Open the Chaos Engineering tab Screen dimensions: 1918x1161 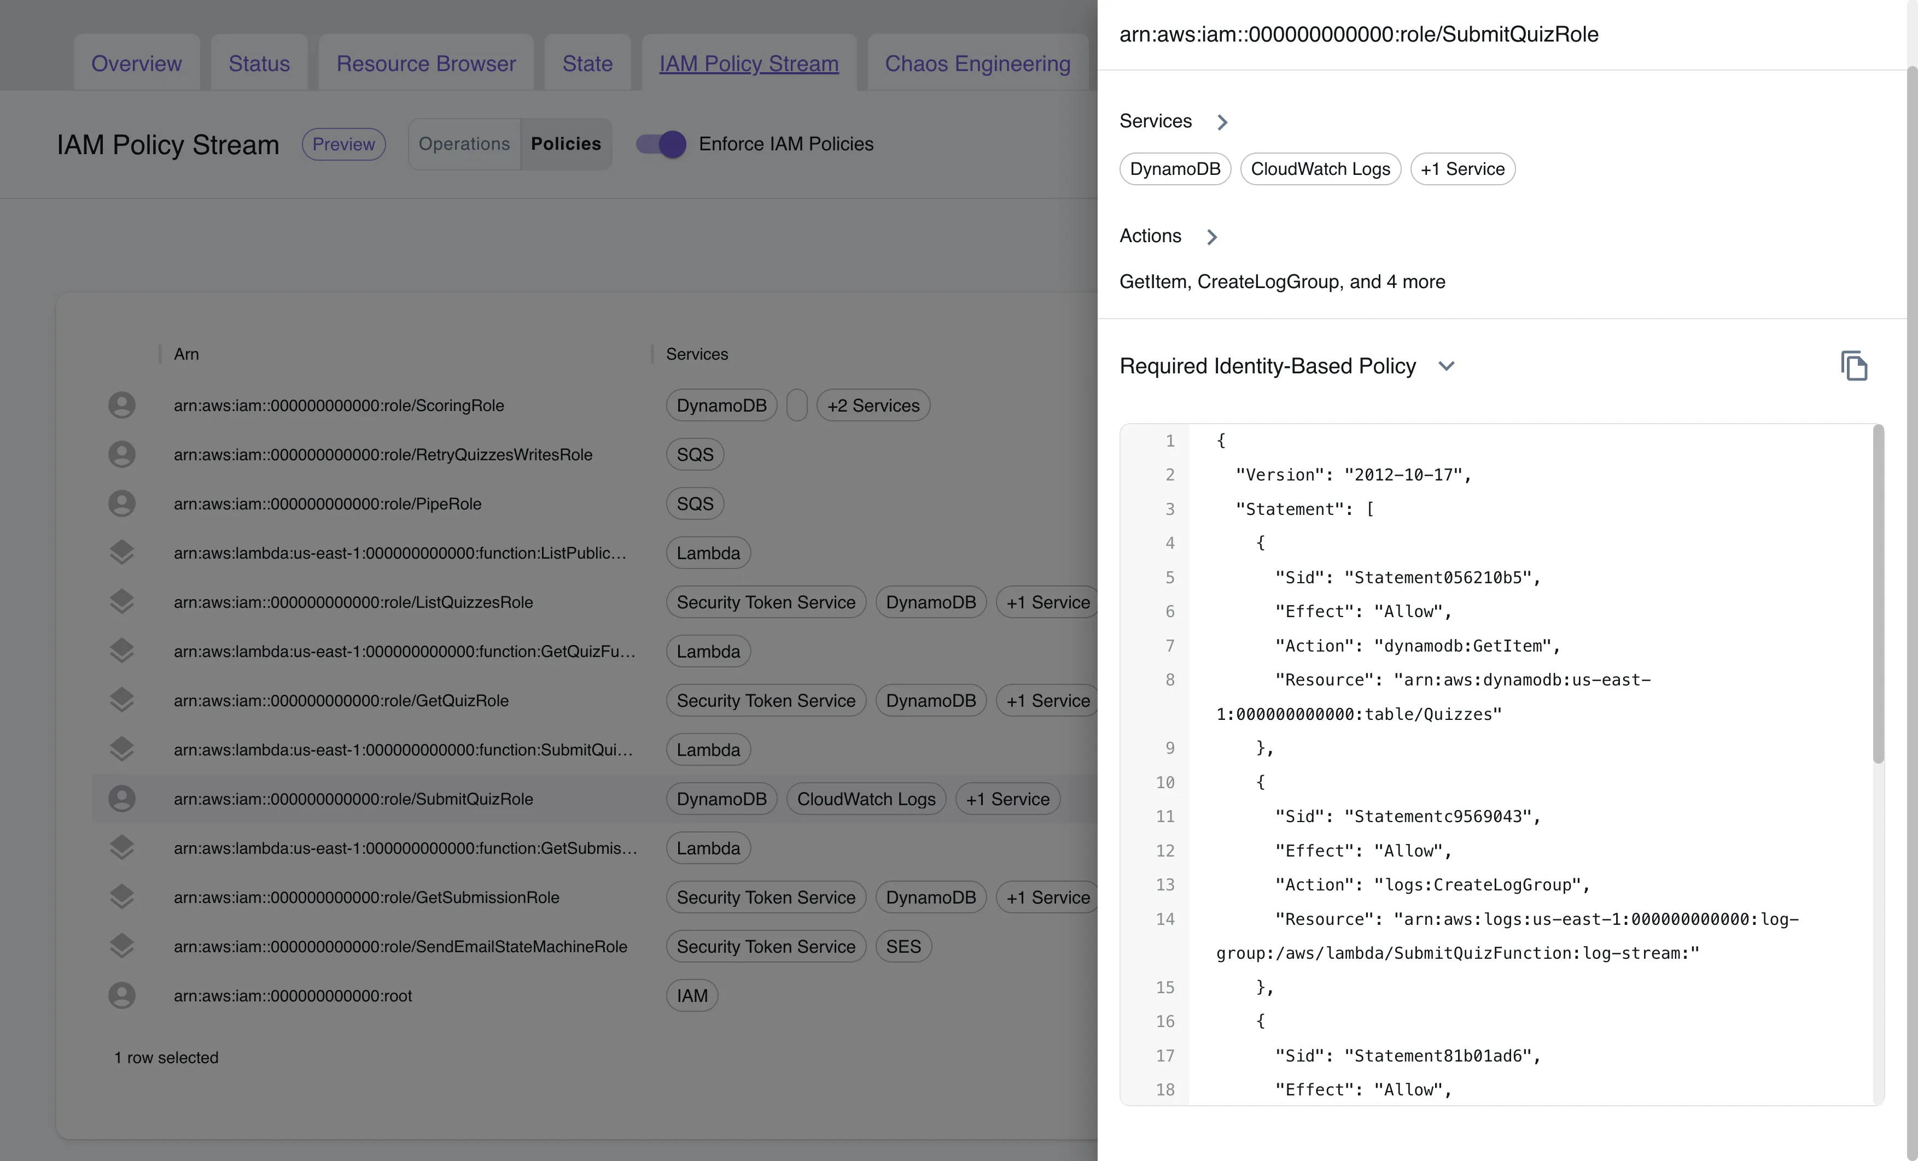[x=978, y=63]
